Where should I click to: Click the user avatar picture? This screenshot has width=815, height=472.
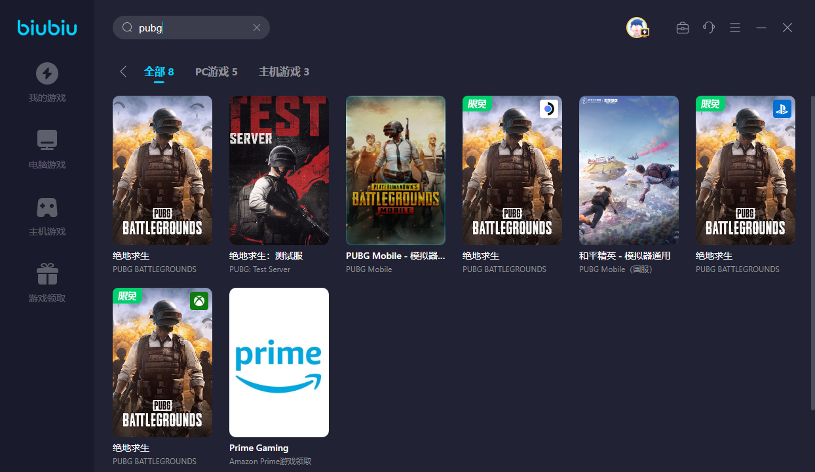pos(637,28)
